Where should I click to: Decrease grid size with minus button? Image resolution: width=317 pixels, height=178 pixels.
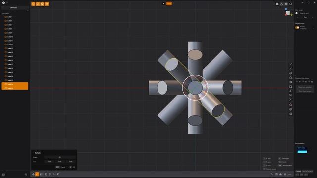(298, 17)
